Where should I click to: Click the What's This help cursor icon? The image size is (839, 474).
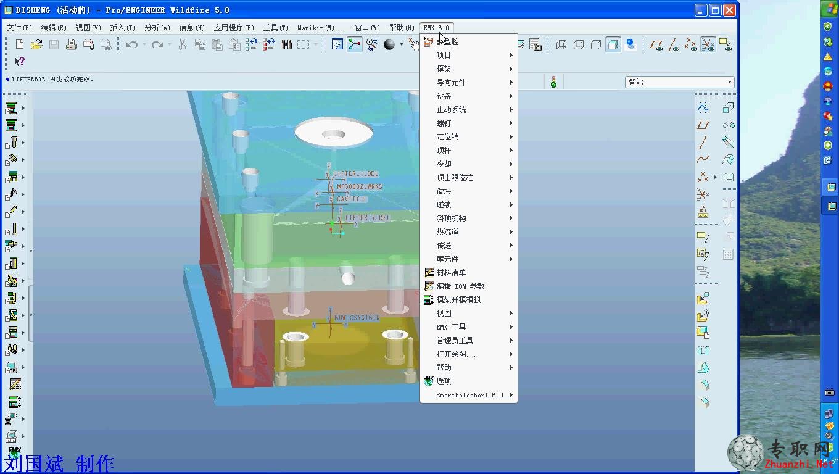click(x=20, y=62)
